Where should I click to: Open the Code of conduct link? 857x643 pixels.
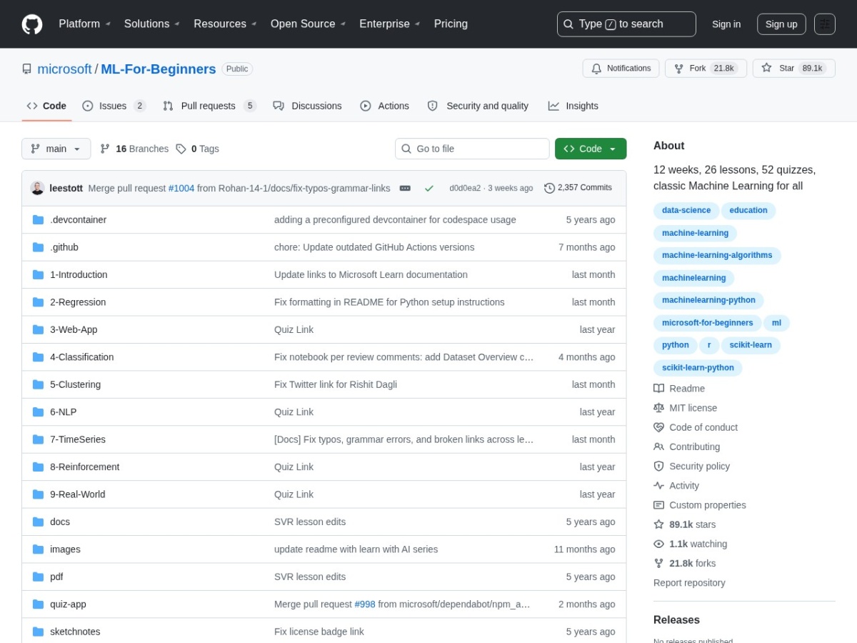click(696, 427)
